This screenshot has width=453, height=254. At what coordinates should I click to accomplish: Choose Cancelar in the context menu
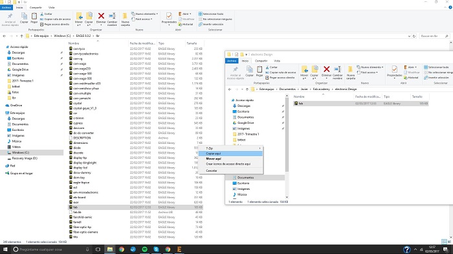[231, 170]
